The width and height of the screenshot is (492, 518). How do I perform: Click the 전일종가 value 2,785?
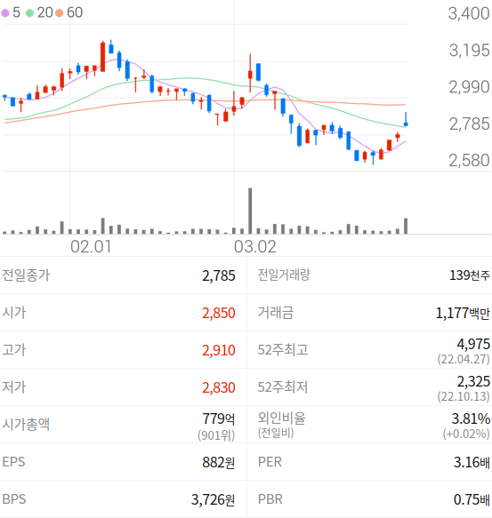click(x=219, y=275)
